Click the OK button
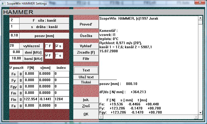The width and height of the screenshot is (207, 124). pos(86,114)
